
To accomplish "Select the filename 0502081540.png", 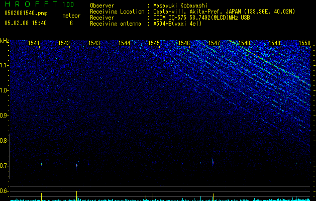I will (x=26, y=13).
